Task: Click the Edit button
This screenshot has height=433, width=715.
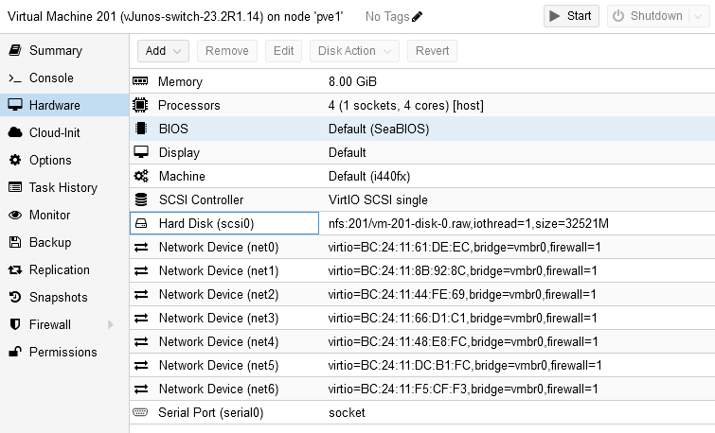Action: (283, 51)
